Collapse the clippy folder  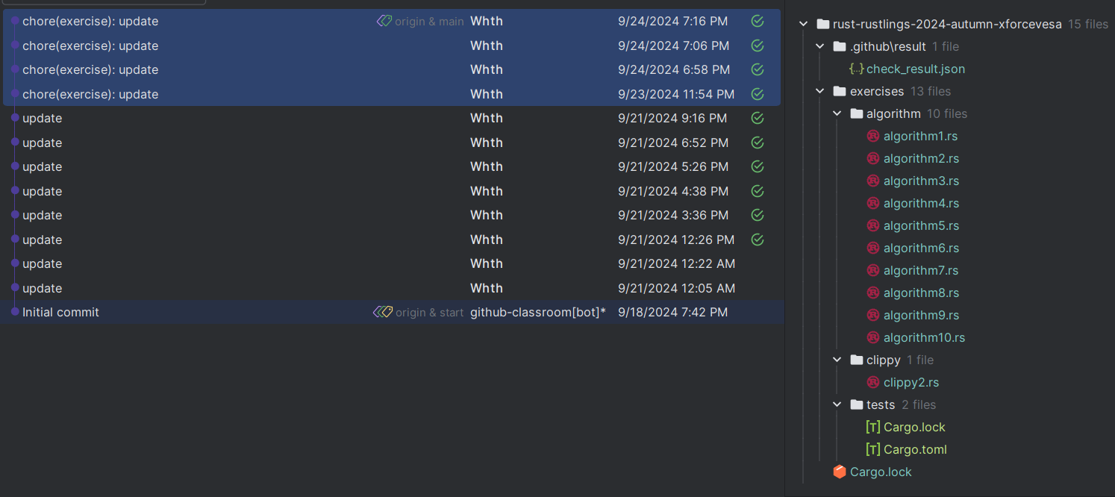tap(838, 360)
